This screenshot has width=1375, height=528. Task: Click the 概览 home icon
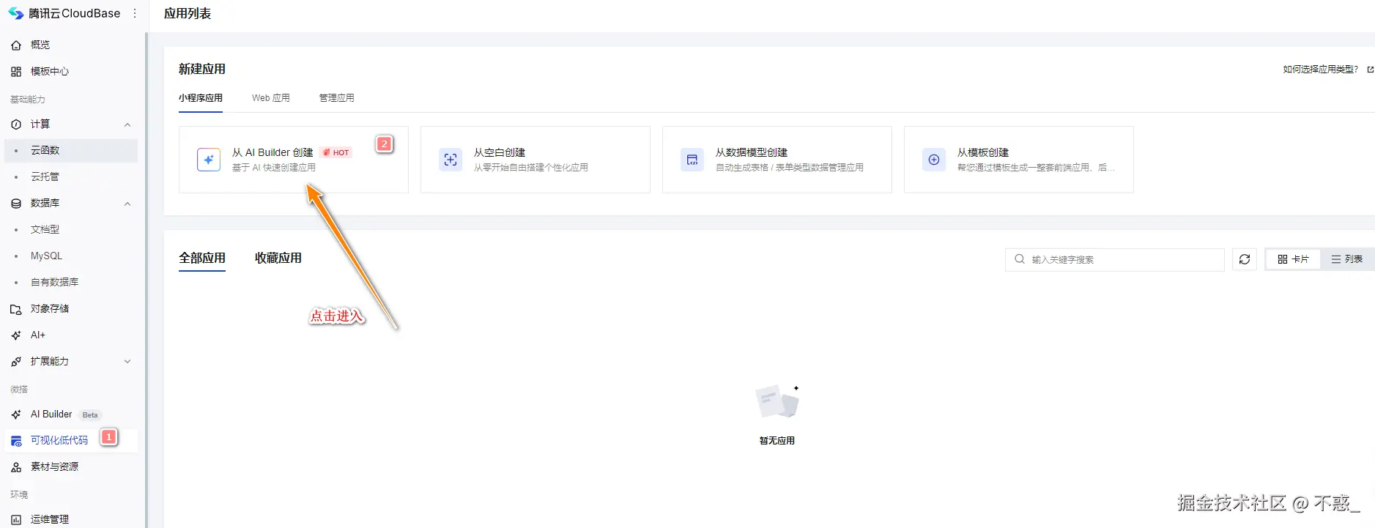16,45
